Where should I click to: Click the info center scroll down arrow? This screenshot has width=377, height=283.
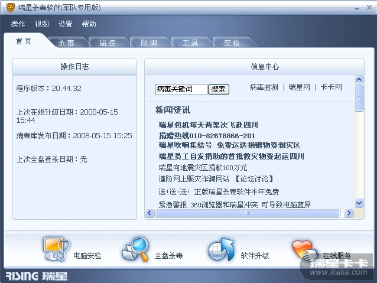coord(359,203)
